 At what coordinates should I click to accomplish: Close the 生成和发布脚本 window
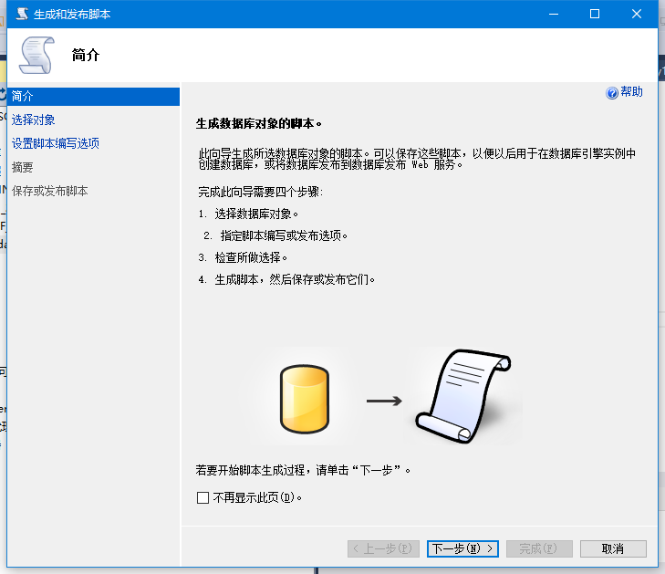tap(636, 14)
